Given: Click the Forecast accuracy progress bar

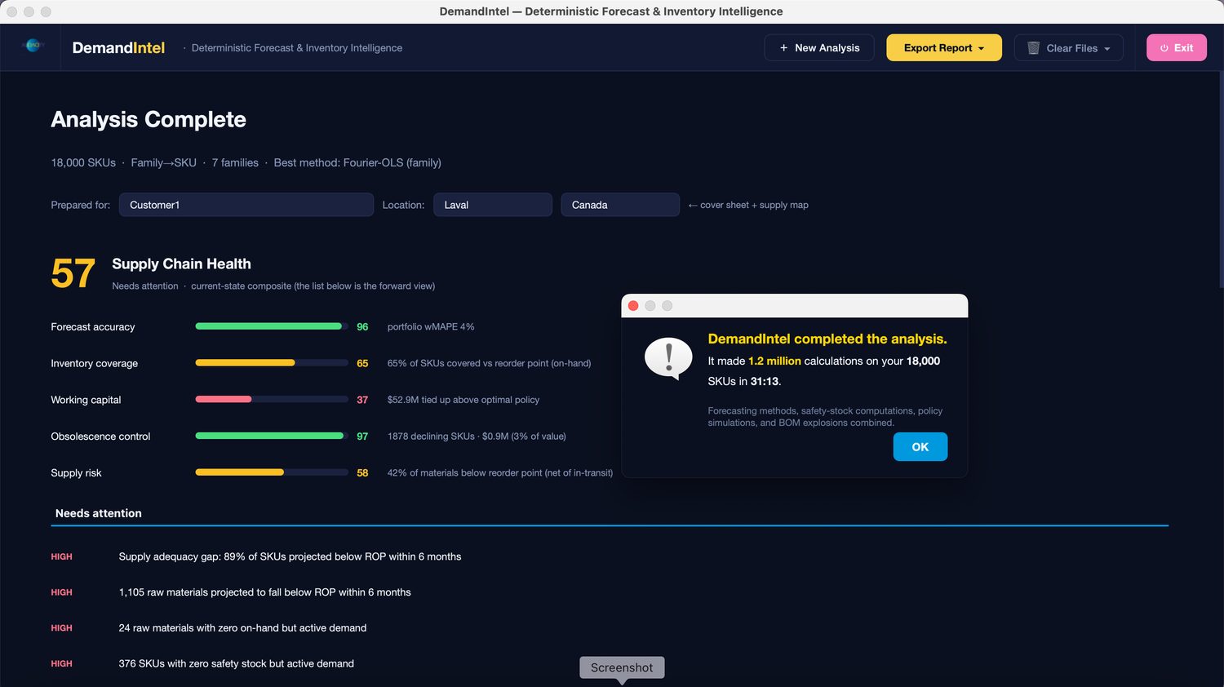Looking at the screenshot, I should (272, 326).
